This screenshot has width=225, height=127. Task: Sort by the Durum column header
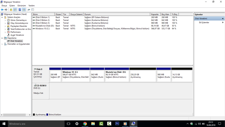coord(117,14)
